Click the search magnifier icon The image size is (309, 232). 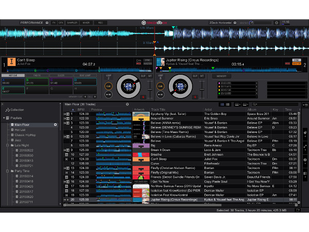pos(255,104)
